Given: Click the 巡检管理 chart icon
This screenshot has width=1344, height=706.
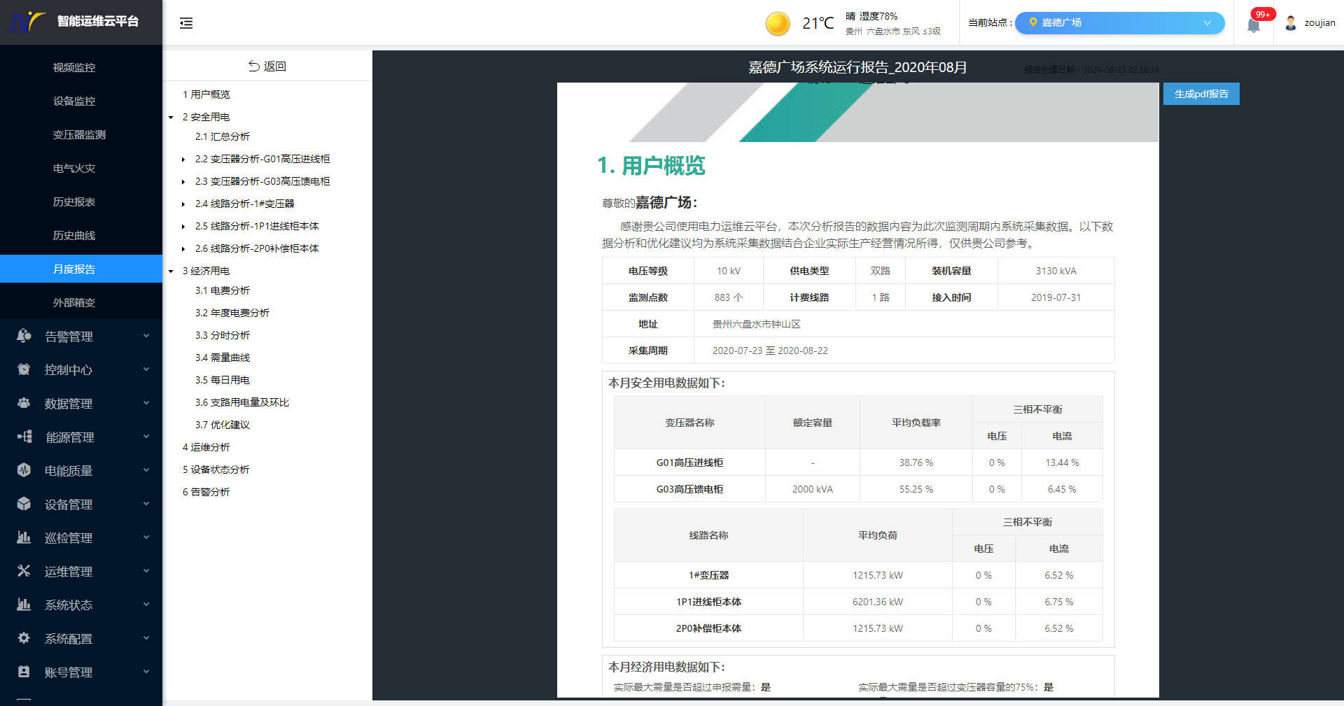Looking at the screenshot, I should pos(24,537).
